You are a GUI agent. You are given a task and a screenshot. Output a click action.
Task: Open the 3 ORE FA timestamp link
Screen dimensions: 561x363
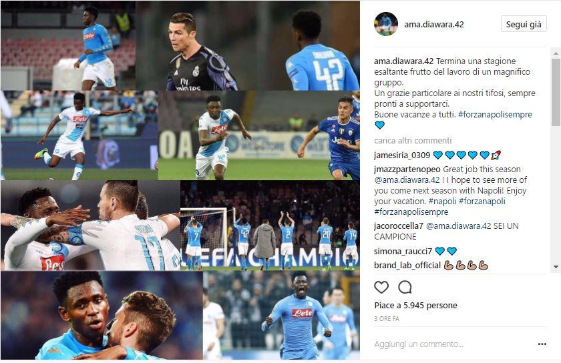click(x=387, y=318)
